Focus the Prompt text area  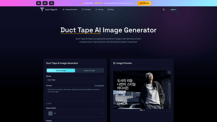pyautogui.click(x=75, y=95)
